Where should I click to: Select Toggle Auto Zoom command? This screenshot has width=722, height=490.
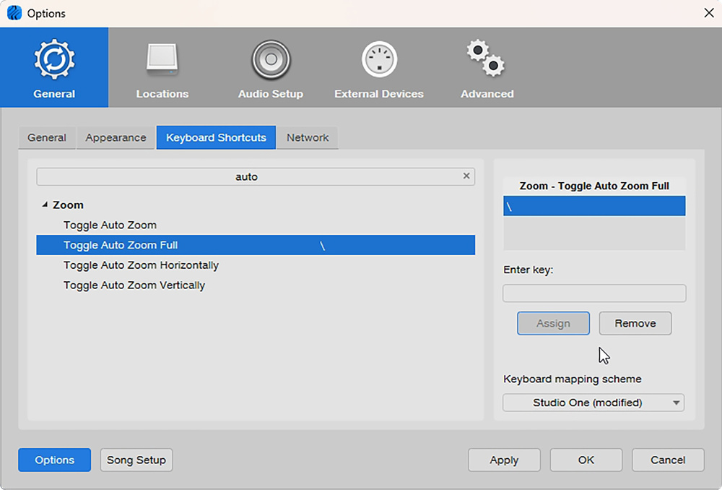(x=110, y=225)
